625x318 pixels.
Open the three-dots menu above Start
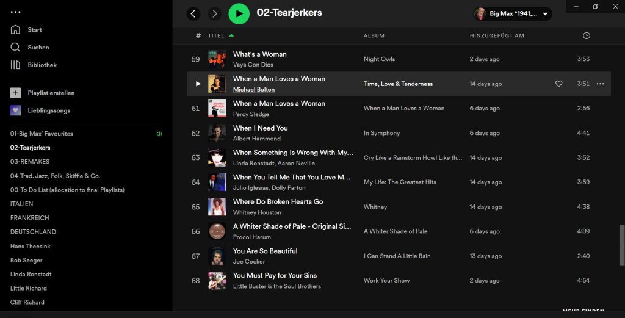point(16,12)
